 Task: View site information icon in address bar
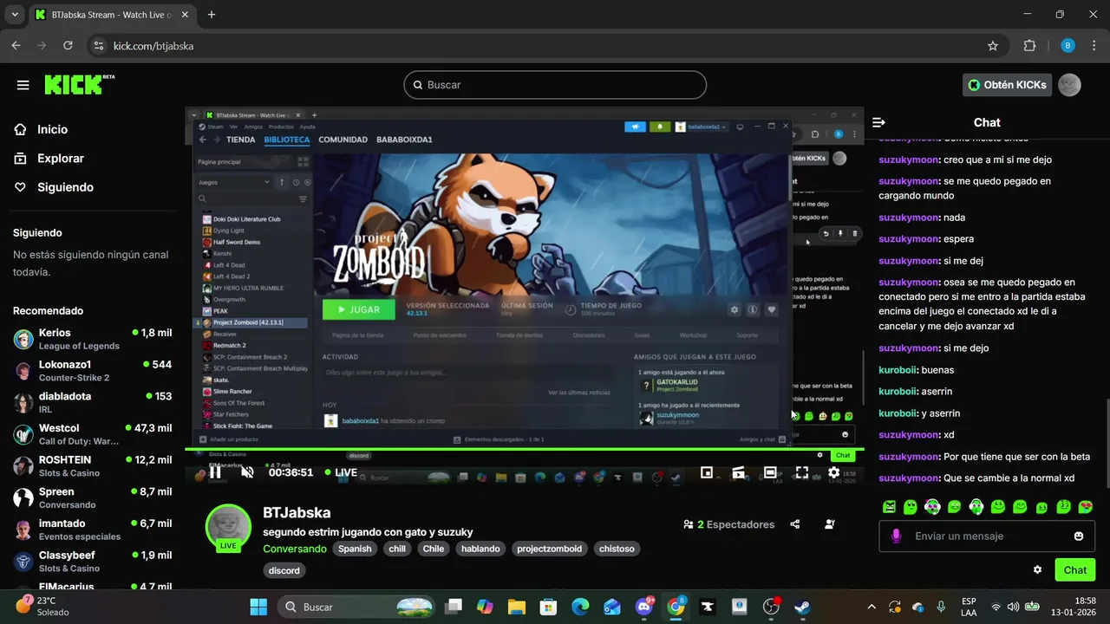(x=98, y=46)
